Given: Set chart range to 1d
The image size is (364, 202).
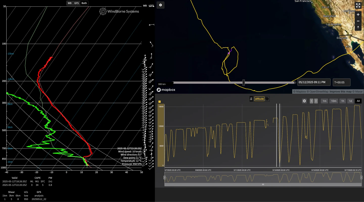Looking at the screenshot, I should (x=350, y=101).
